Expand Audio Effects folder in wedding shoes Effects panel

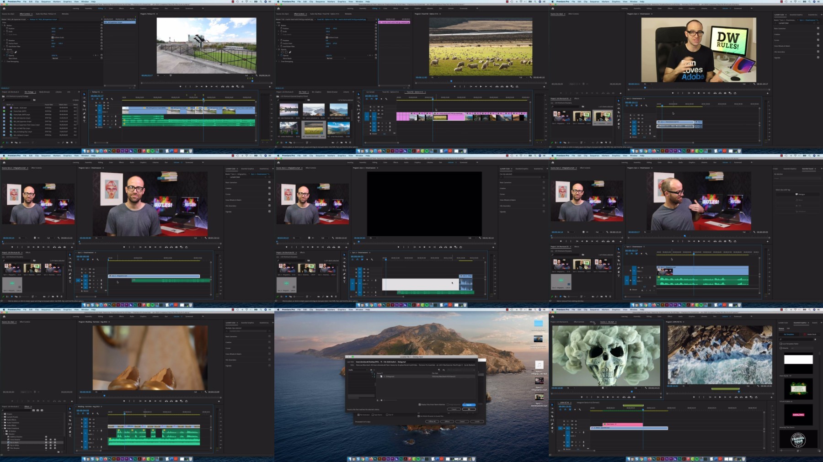point(2,420)
